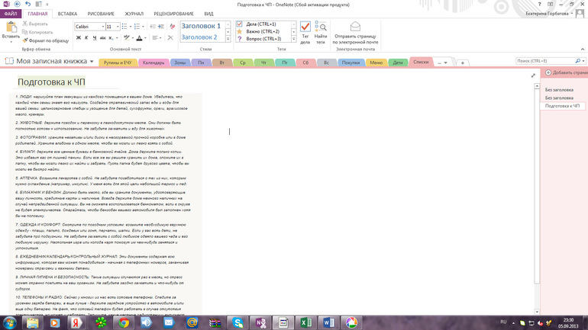Select the Подготовка к ЧП page in the list
588x330 pixels.
(x=562, y=106)
